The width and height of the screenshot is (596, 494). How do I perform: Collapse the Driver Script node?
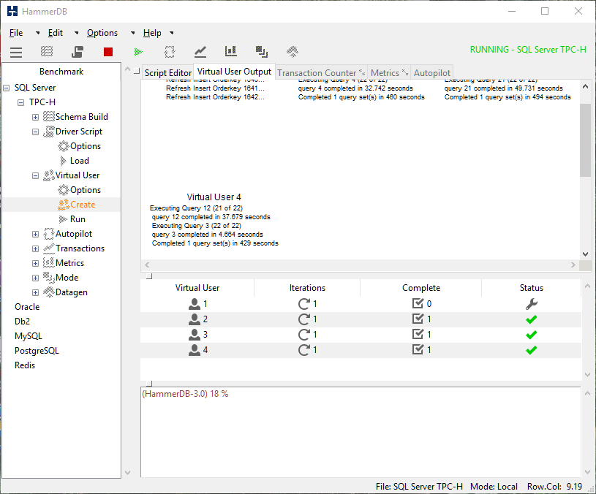click(x=35, y=132)
